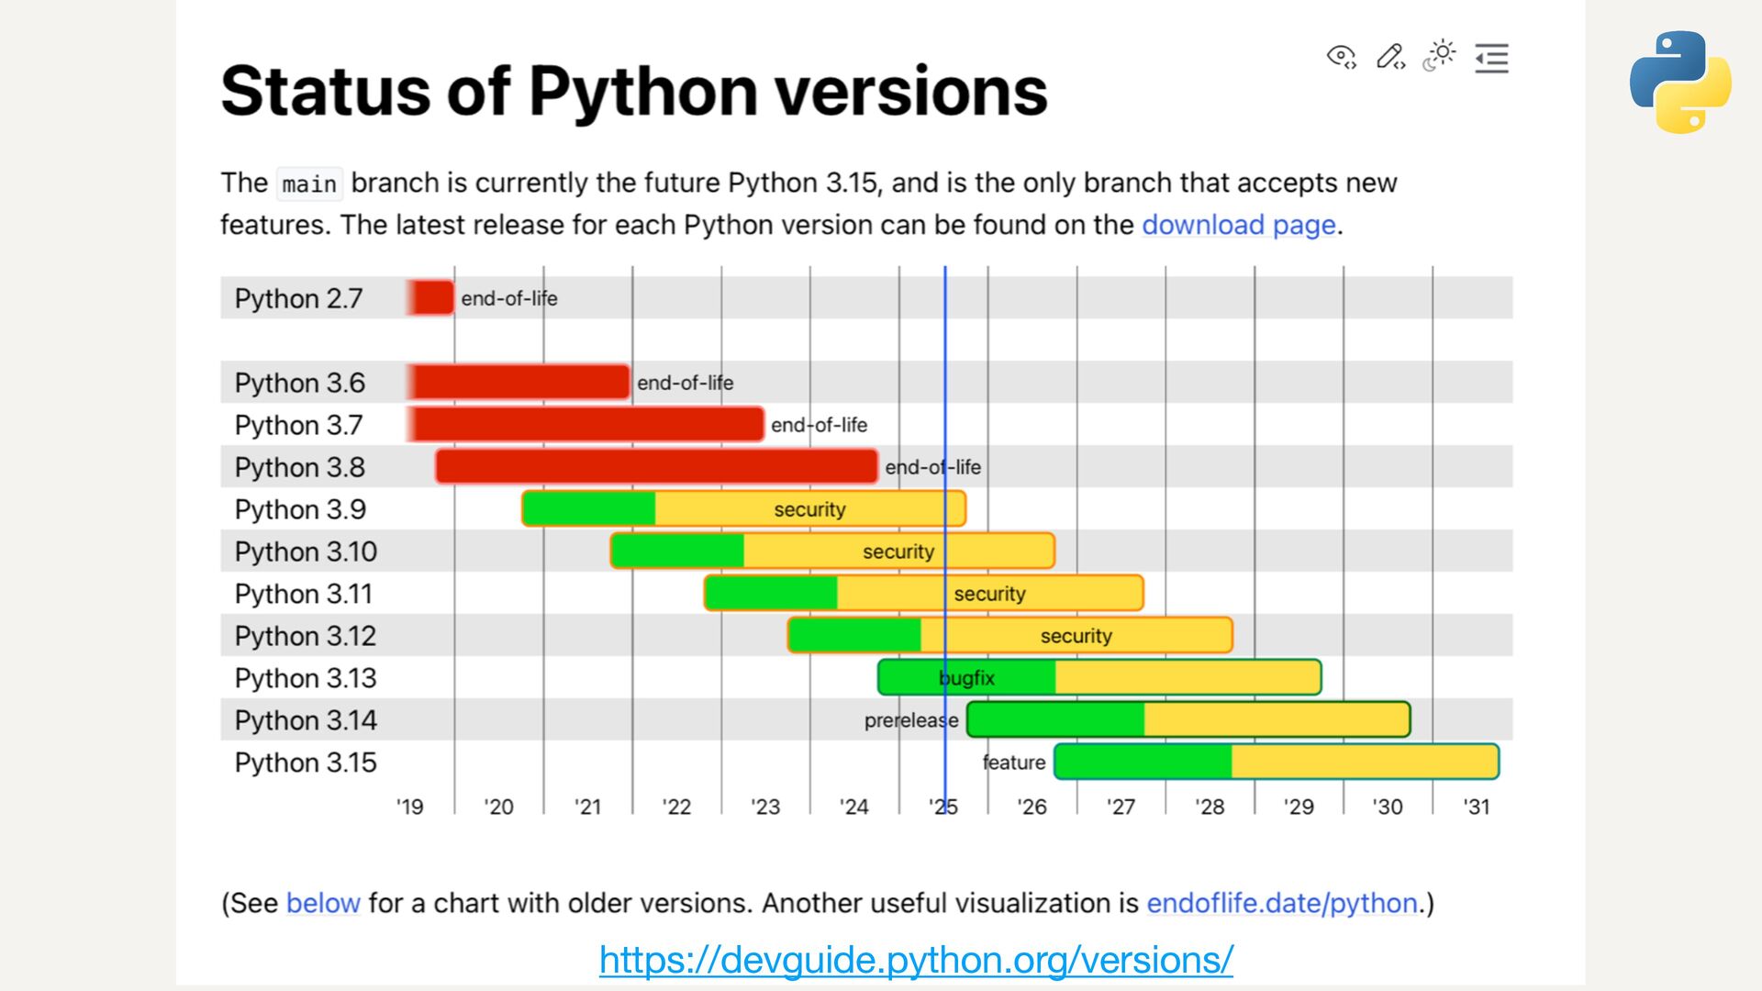Image resolution: width=1762 pixels, height=991 pixels.
Task: Click the 'security' label on Python 3.12
Action: [1076, 636]
